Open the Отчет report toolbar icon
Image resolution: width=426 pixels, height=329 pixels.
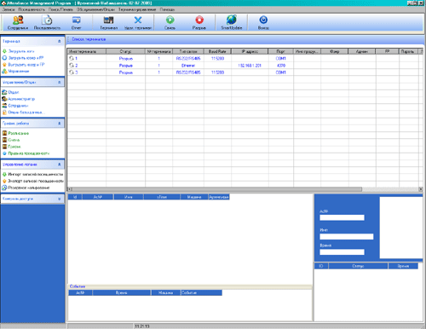[76, 22]
